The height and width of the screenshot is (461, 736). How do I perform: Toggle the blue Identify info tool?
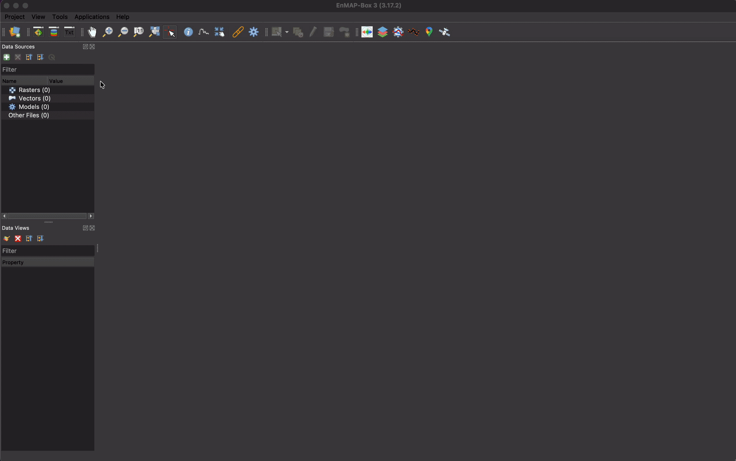(188, 32)
